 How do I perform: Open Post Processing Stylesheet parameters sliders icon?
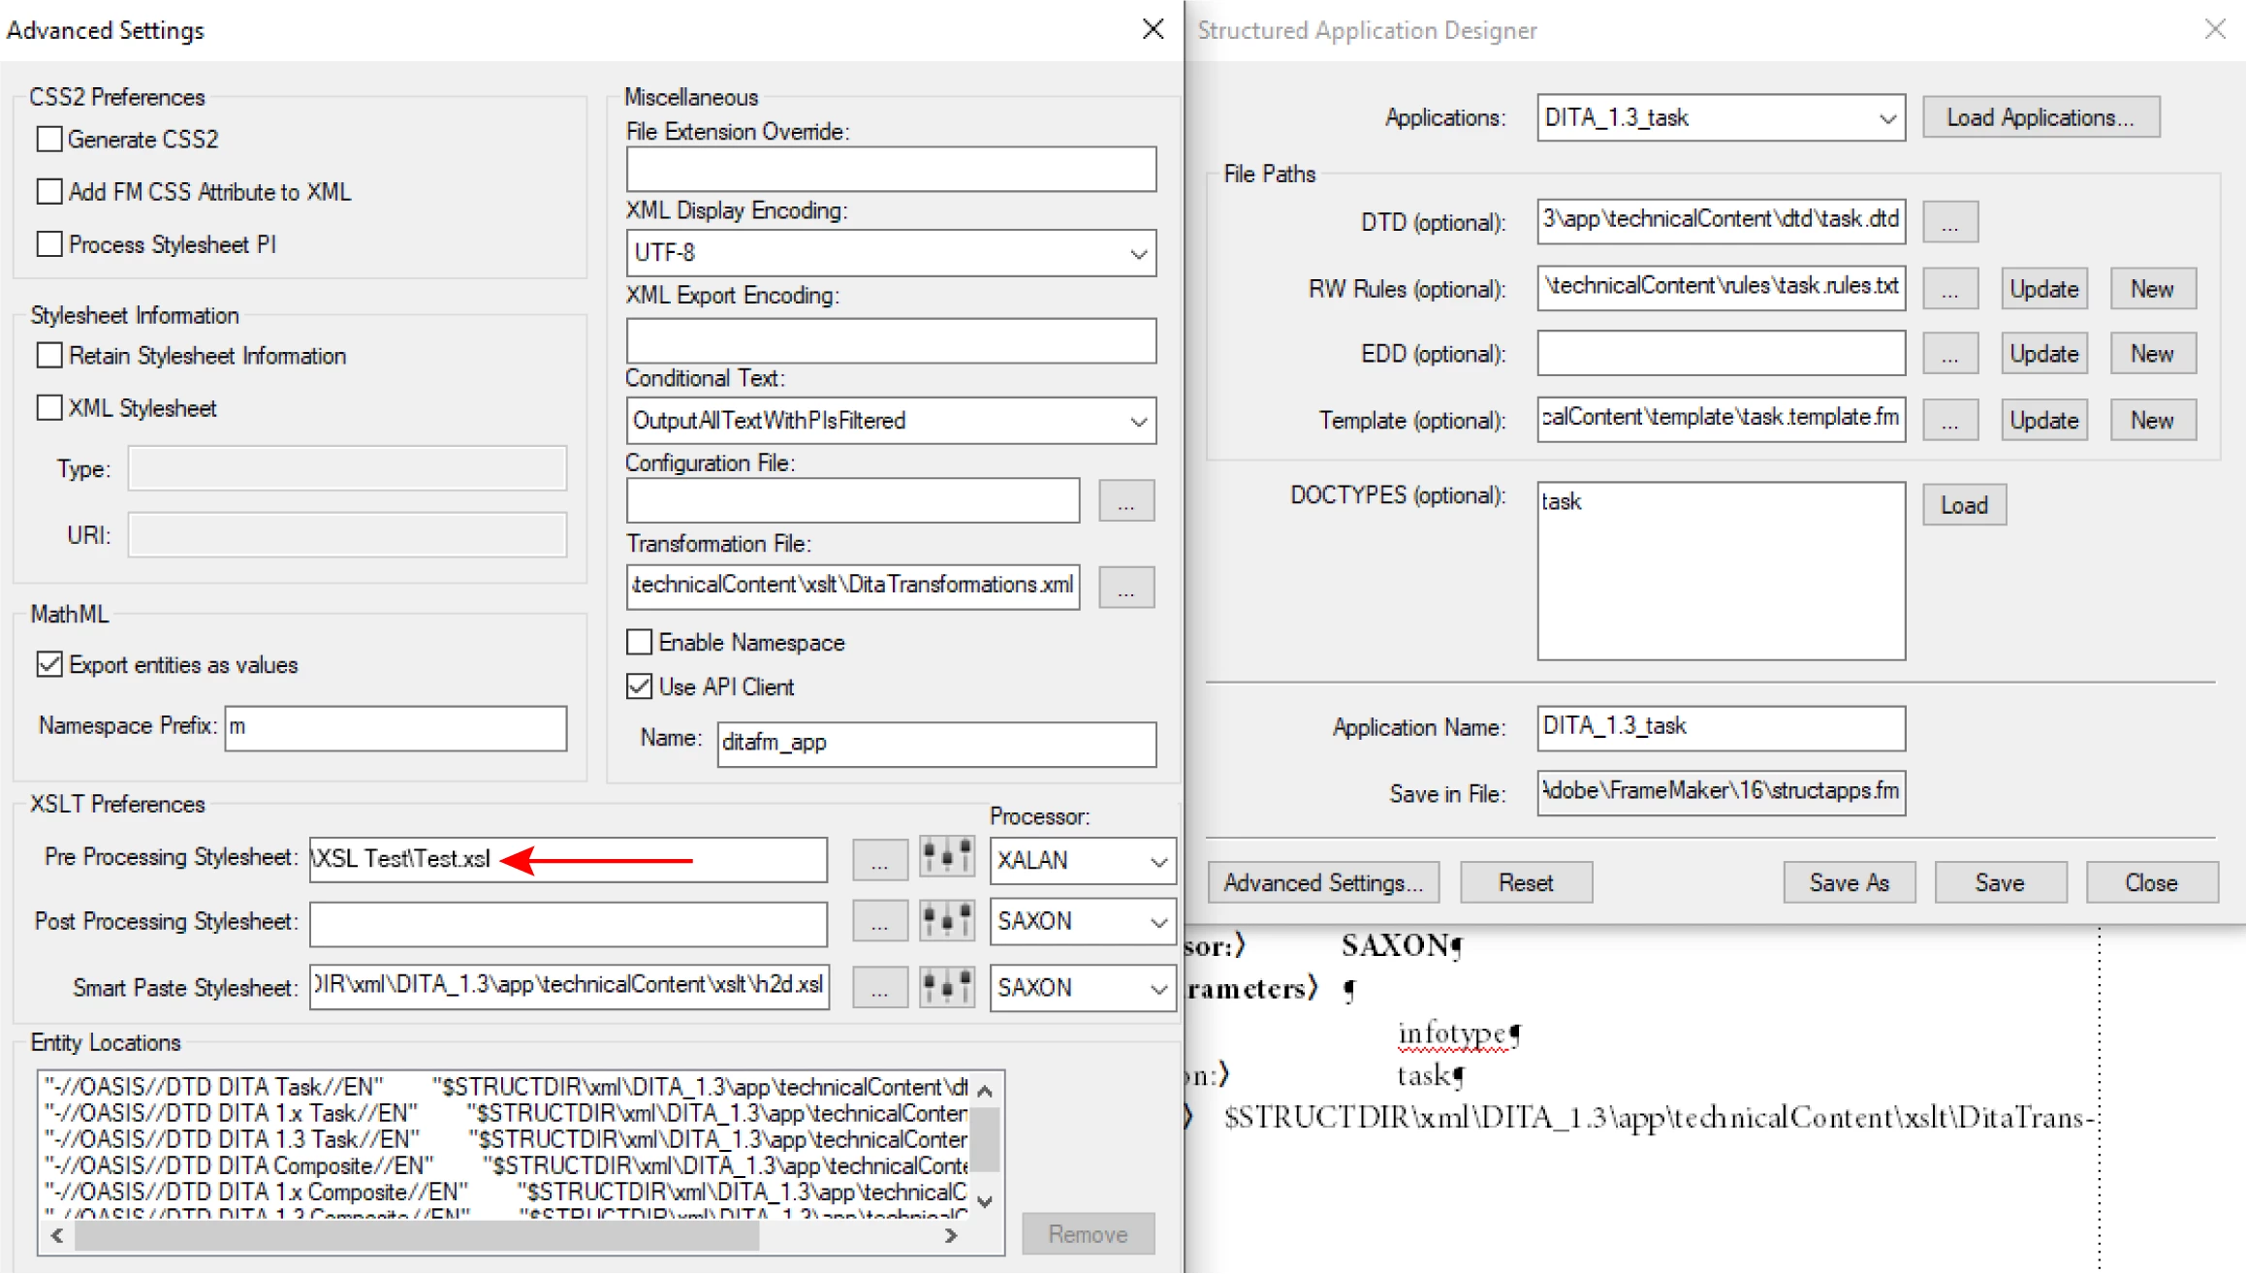coord(946,921)
